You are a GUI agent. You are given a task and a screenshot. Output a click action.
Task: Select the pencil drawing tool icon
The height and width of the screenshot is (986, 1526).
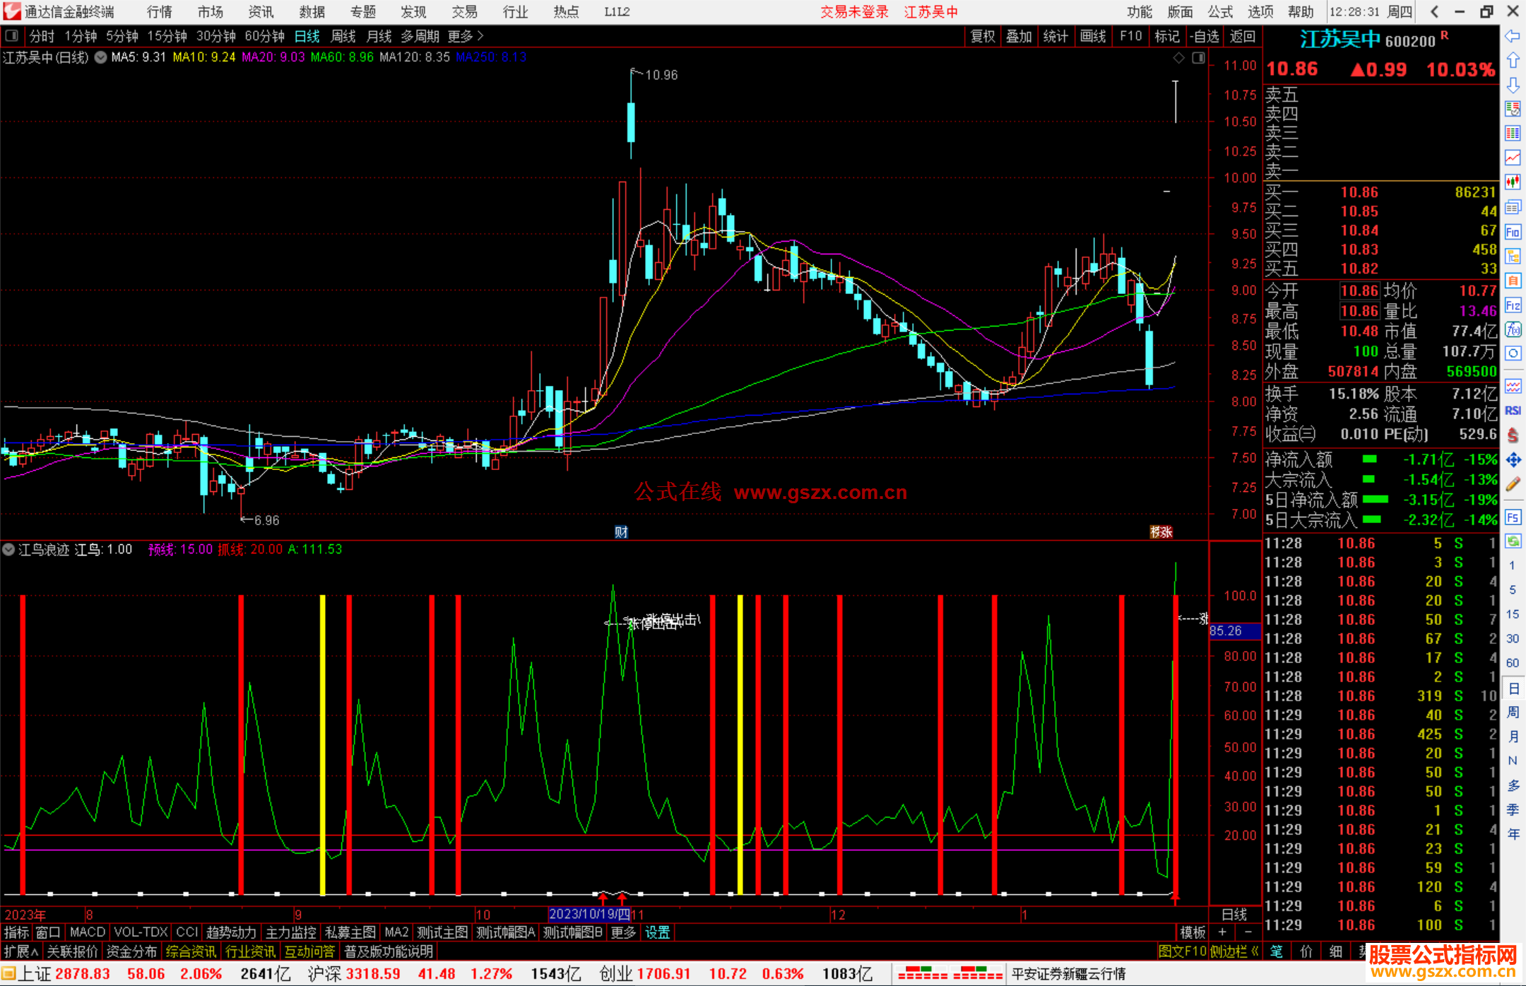click(1513, 485)
